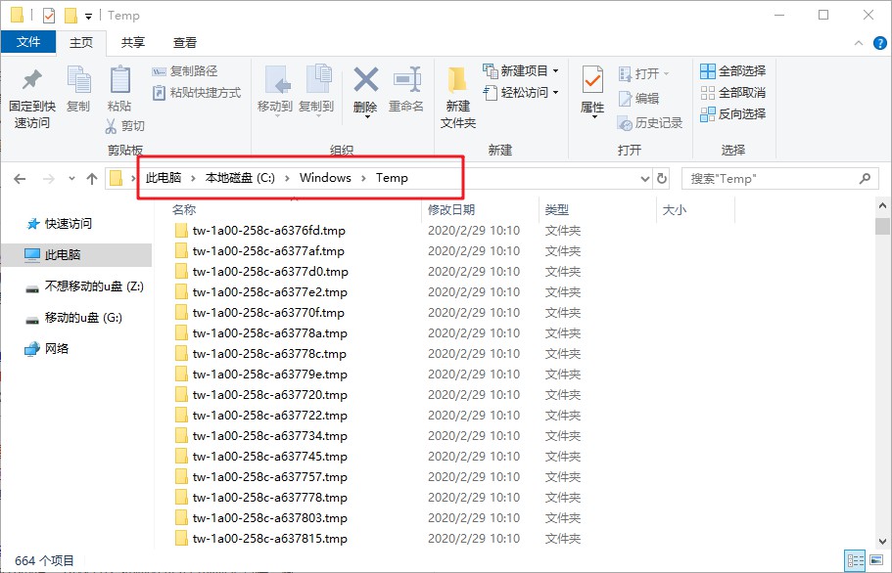Click the Copy icon in ribbon
This screenshot has height=573, width=892.
pyautogui.click(x=78, y=81)
